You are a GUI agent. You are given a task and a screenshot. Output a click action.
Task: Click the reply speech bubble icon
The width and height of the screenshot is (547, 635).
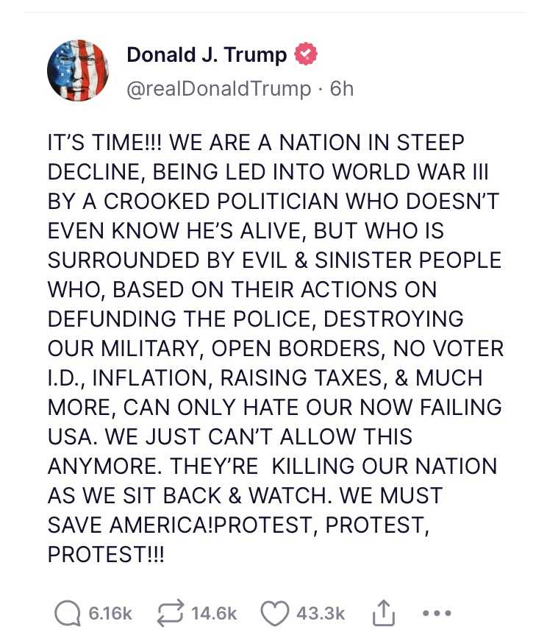click(x=67, y=613)
